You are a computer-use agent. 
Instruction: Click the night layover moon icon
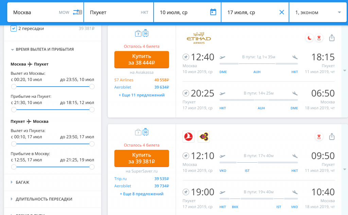pyautogui.click(x=309, y=38)
